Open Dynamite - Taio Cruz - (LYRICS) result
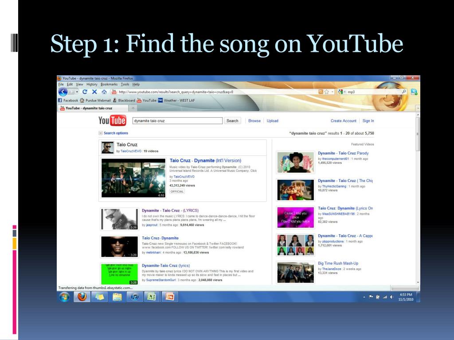The height and width of the screenshot is (340, 454). click(x=170, y=210)
